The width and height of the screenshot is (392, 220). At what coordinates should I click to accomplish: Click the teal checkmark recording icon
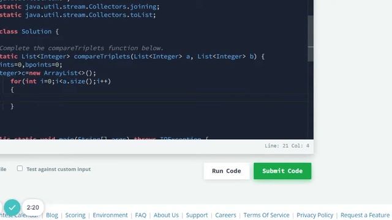point(12,207)
